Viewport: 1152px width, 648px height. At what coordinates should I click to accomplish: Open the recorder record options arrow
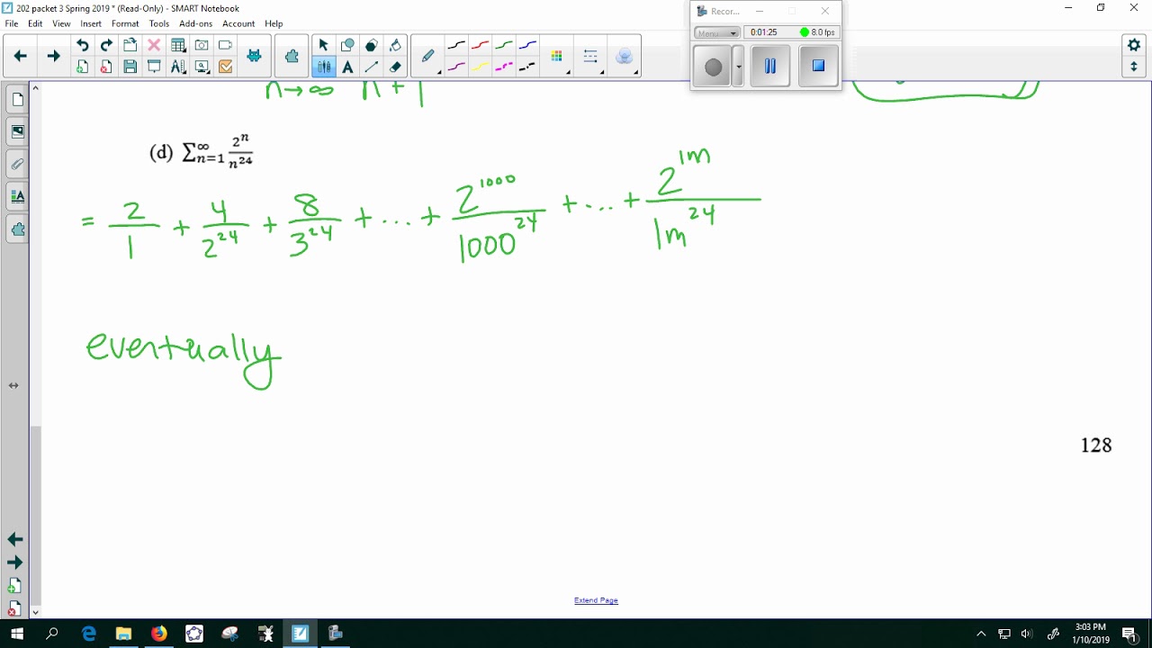tap(738, 67)
